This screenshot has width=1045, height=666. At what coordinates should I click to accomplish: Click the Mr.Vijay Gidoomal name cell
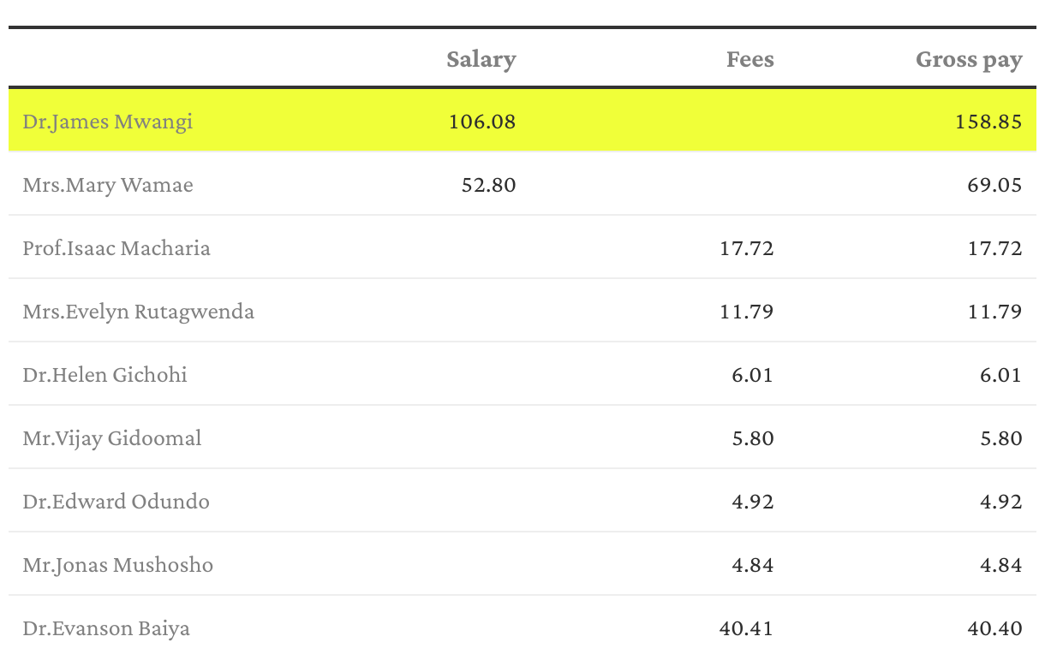point(112,438)
